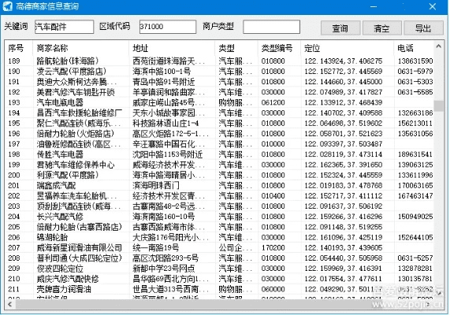Select row 207 威海新星润滑油有限公司

(x=220, y=247)
